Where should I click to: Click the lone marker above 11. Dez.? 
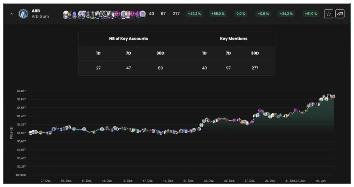84,130
